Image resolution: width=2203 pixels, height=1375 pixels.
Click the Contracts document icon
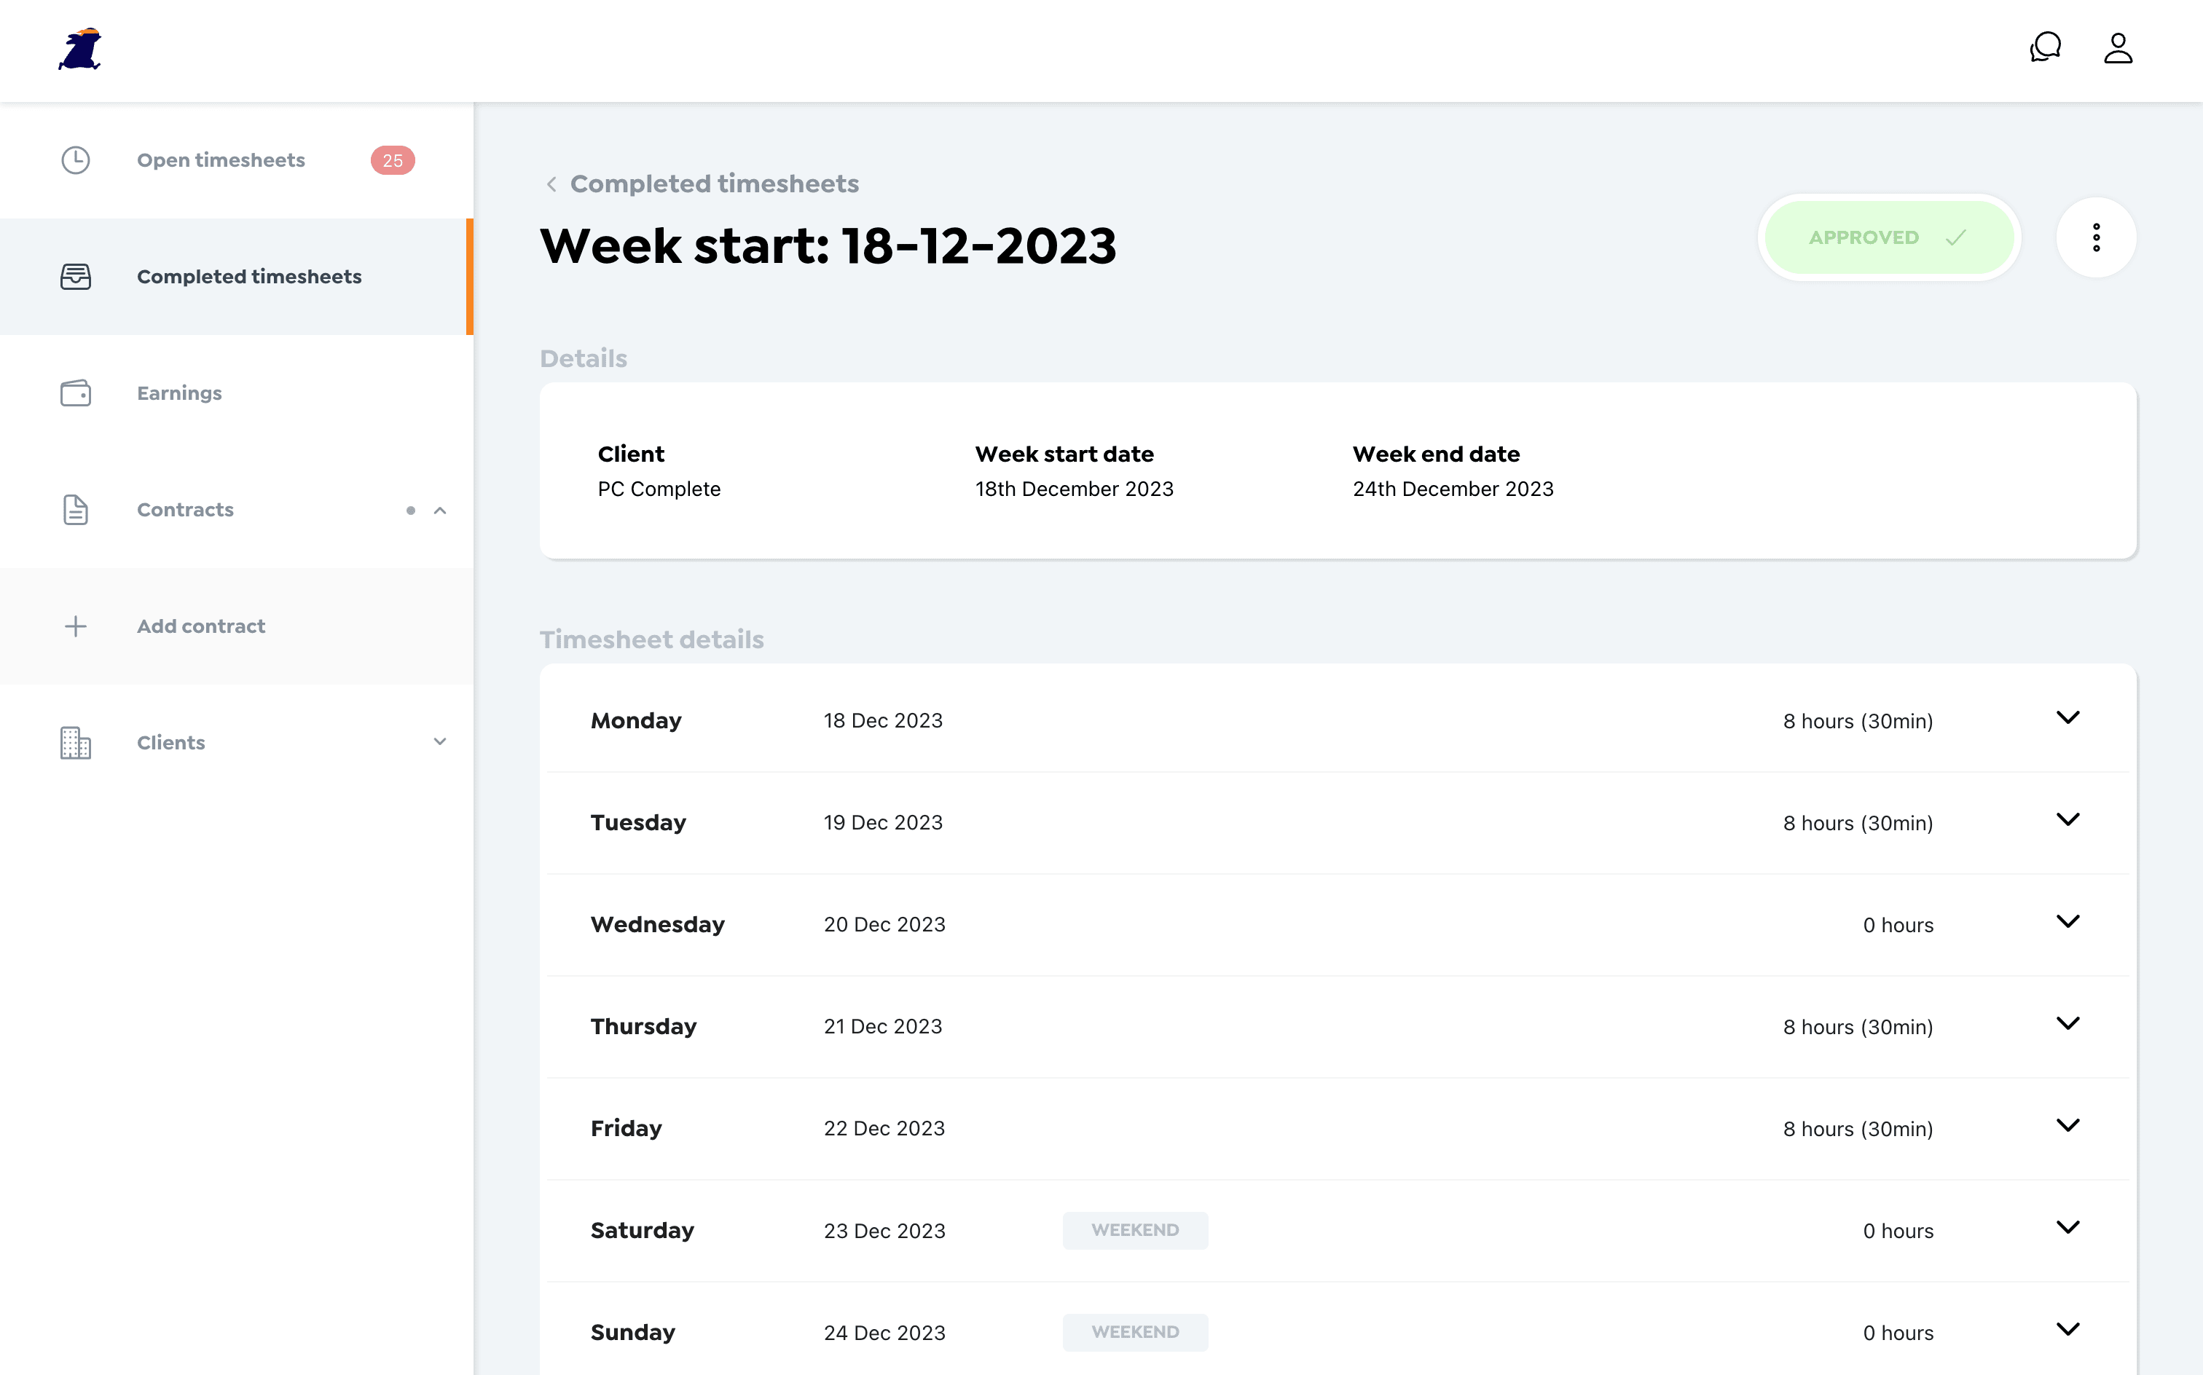[x=74, y=508]
